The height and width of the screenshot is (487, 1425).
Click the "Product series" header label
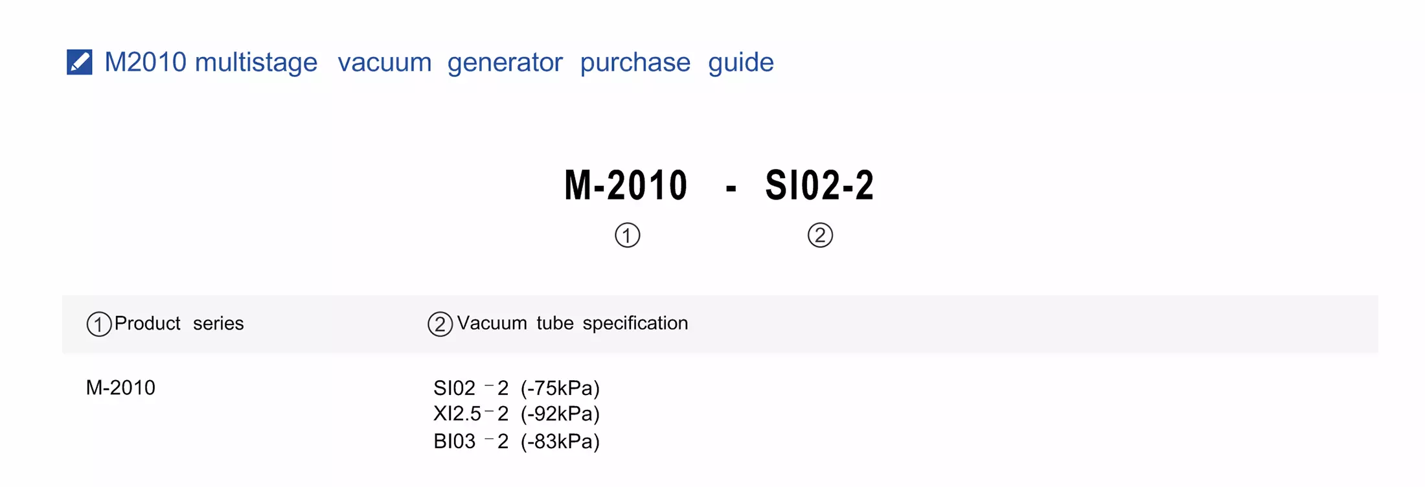179,323
